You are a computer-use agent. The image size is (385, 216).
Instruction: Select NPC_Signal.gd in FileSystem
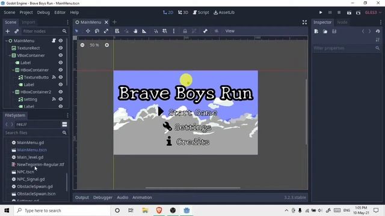point(31,179)
